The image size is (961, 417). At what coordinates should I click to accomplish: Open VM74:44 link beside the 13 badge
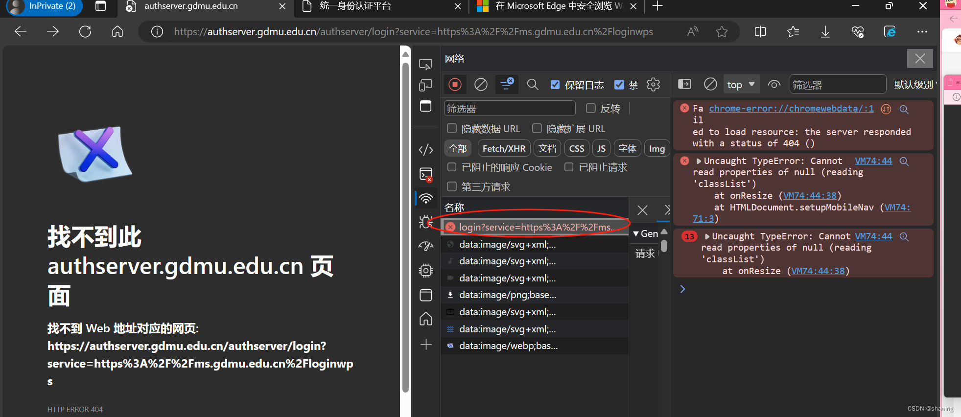[873, 236]
